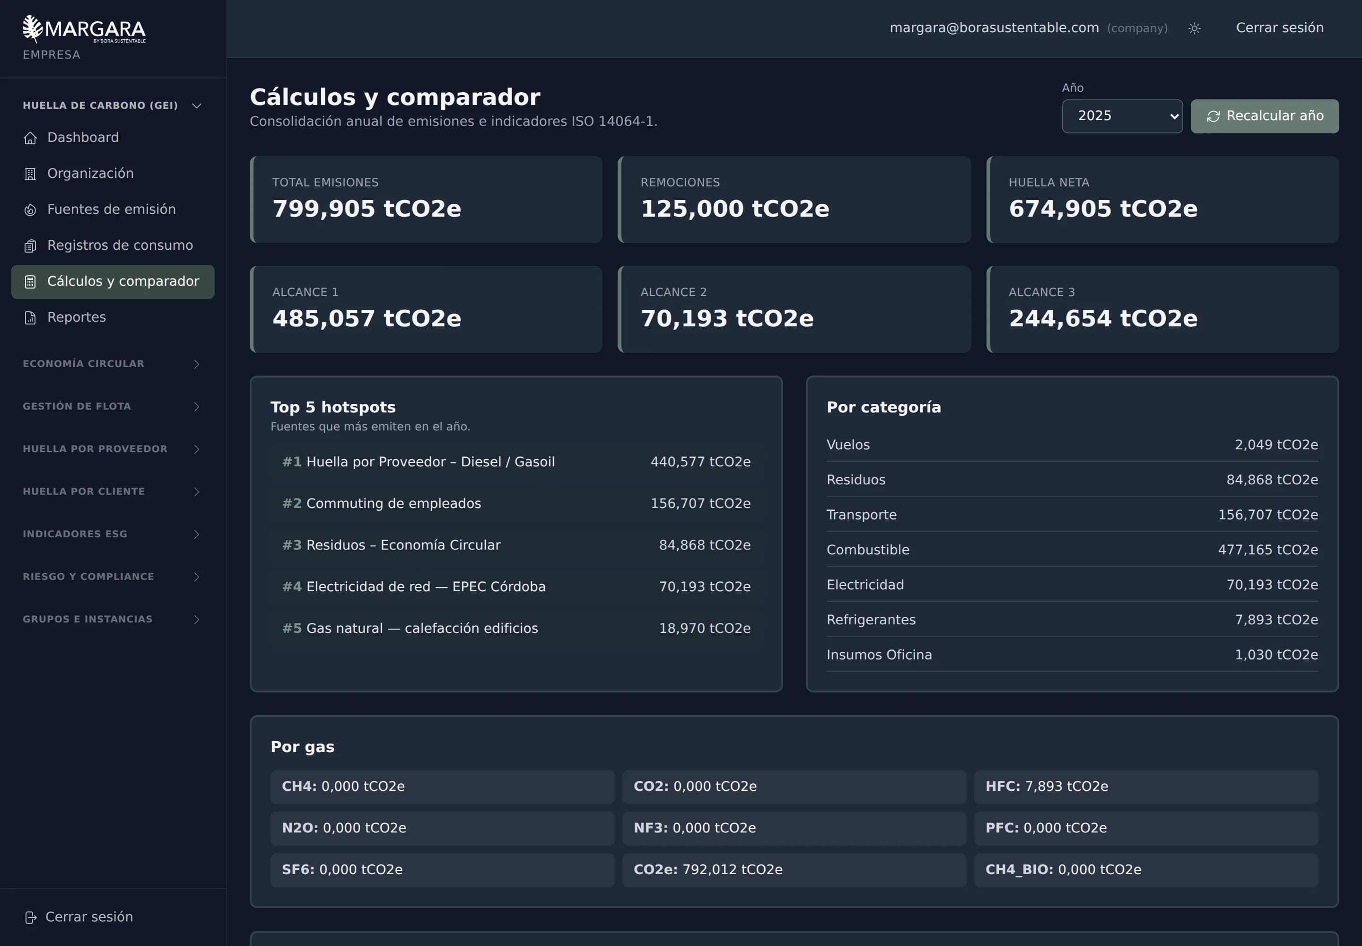1362x946 pixels.
Task: Click the Remociones 125,000 tCO2e card
Action: click(794, 200)
